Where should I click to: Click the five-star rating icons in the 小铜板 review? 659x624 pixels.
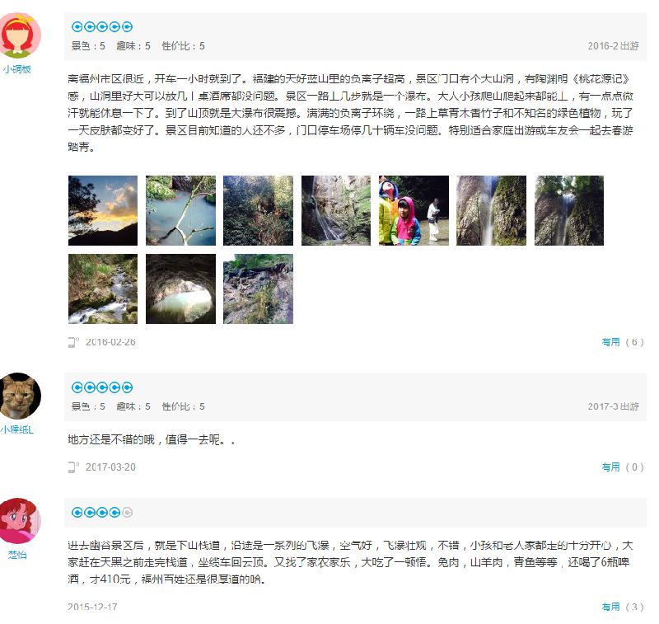tap(102, 27)
